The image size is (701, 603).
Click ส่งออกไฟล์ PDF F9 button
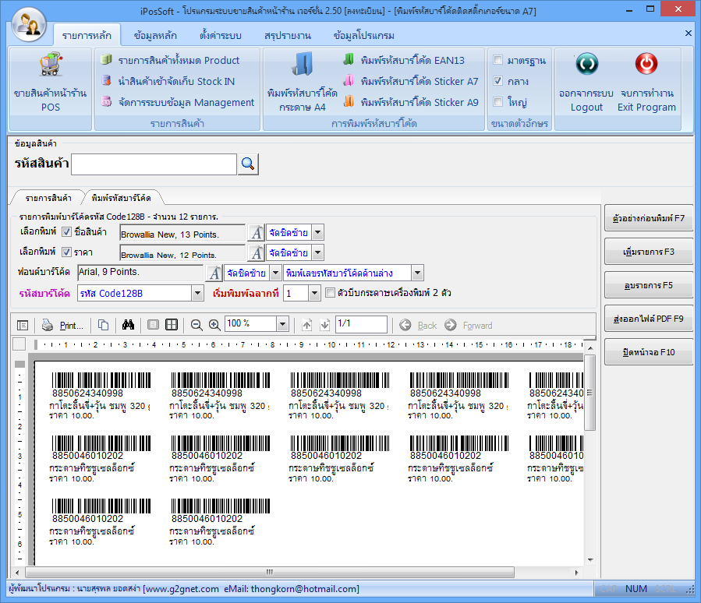[x=648, y=319]
